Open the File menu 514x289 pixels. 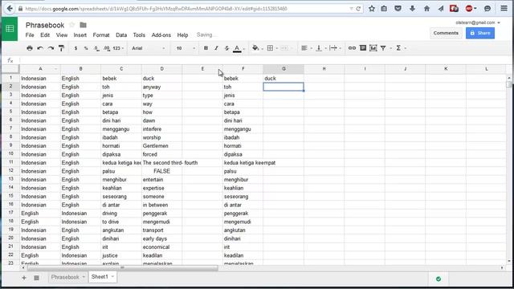click(30, 35)
